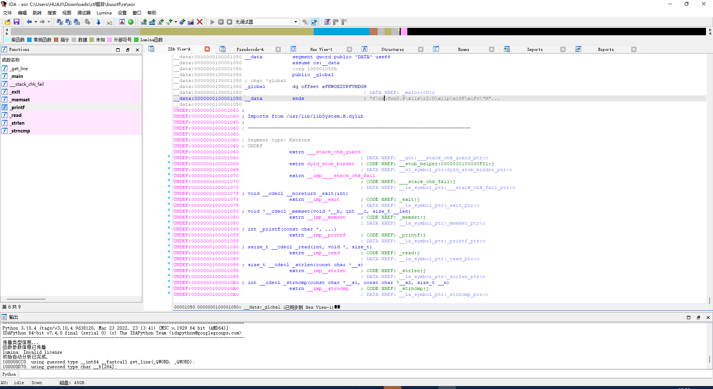Click the S-plus structure variable icon
The height and width of the screenshot is (389, 713).
[169, 22]
